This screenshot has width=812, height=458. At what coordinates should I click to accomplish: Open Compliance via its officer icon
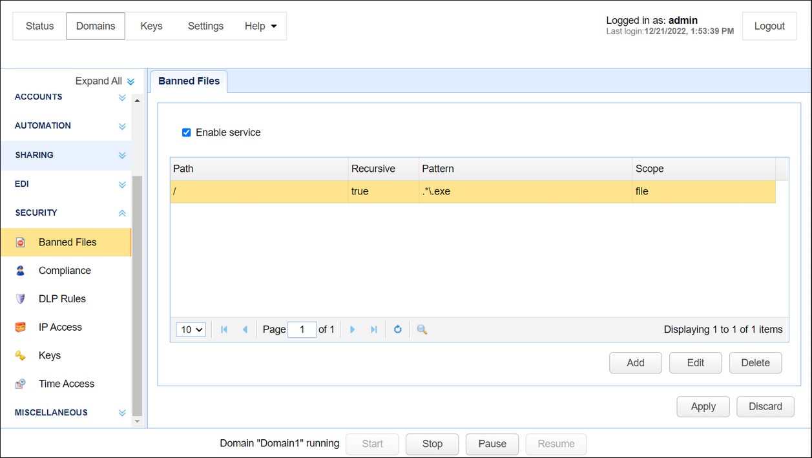click(21, 271)
